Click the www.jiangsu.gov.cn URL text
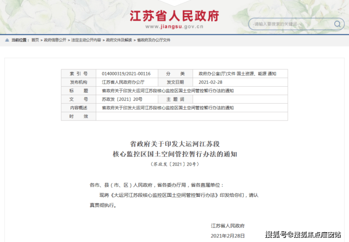The height and width of the screenshot is (242, 349). [174, 27]
